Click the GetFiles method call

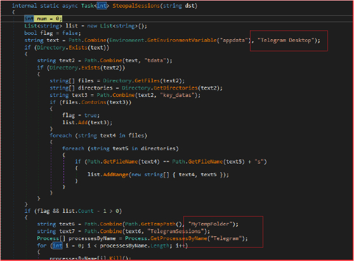click(147, 80)
